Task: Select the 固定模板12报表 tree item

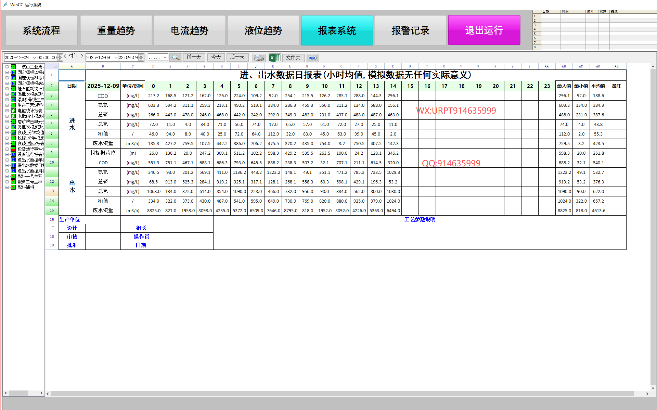Action: [30, 72]
